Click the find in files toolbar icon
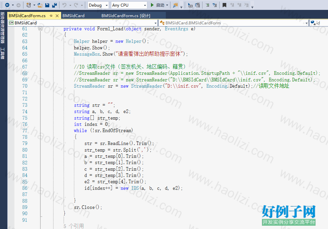The height and width of the screenshot is (229, 328). (175, 5)
